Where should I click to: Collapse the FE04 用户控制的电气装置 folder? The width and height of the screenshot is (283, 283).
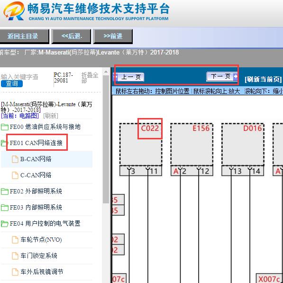pos(45,223)
